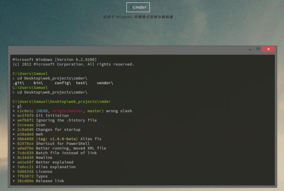Click commit 36cd80e 'Release link'
The width and height of the screenshot is (284, 191).
pyautogui.click(x=38, y=181)
